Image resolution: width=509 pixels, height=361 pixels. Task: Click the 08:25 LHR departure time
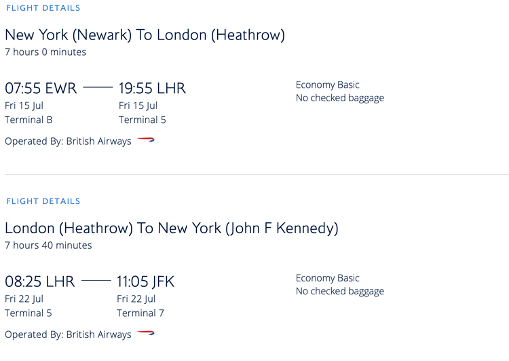click(39, 281)
